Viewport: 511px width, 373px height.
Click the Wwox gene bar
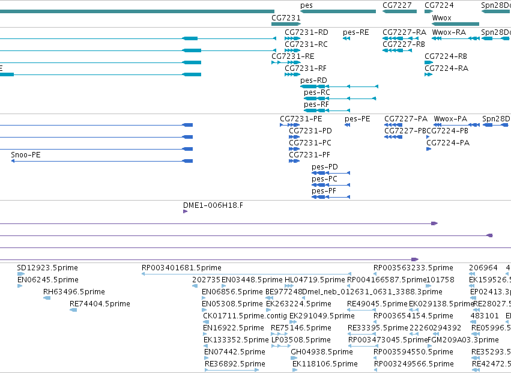click(456, 24)
